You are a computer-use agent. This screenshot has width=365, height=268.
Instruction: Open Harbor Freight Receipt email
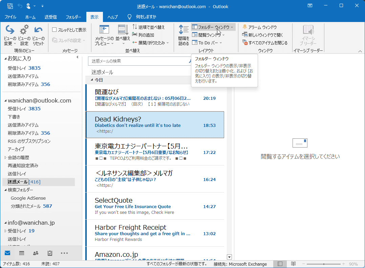coord(155,233)
